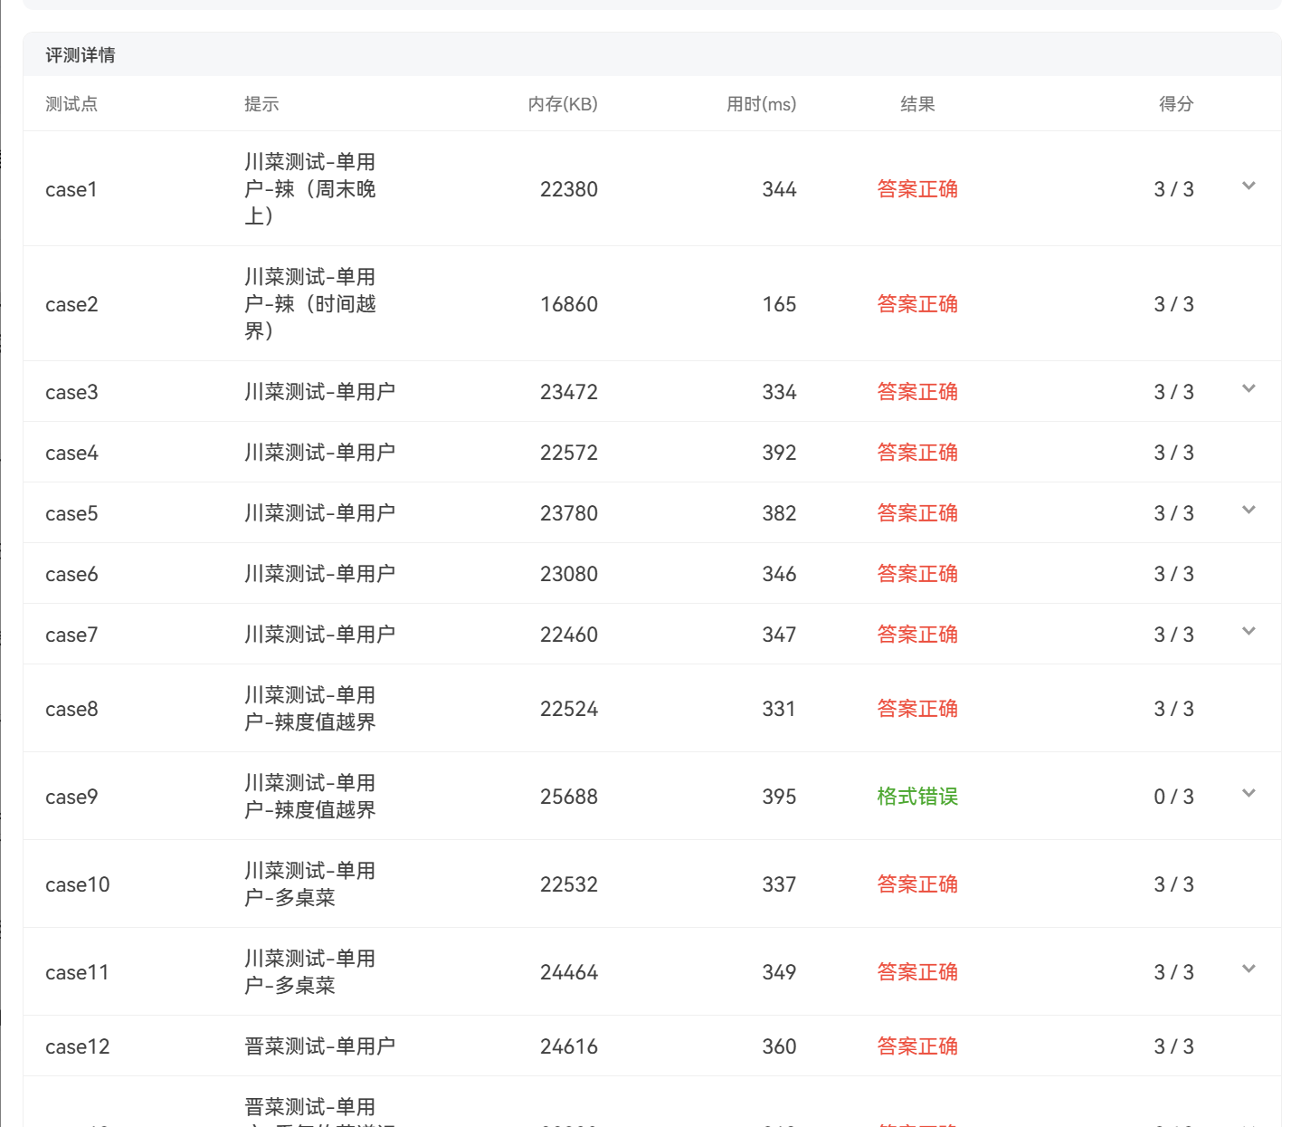Click the 测试点 column header

coord(71,104)
